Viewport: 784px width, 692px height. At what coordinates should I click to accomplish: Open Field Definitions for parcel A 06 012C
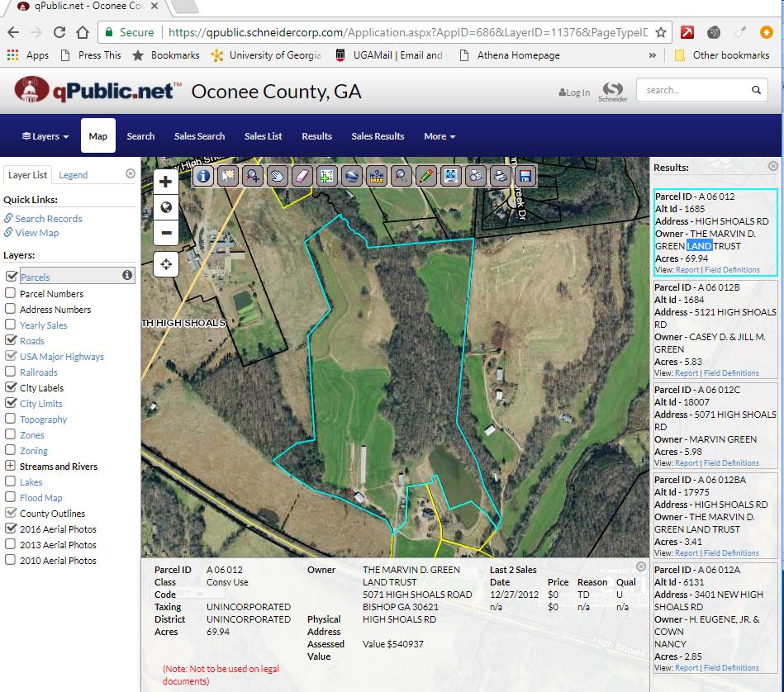tap(731, 462)
